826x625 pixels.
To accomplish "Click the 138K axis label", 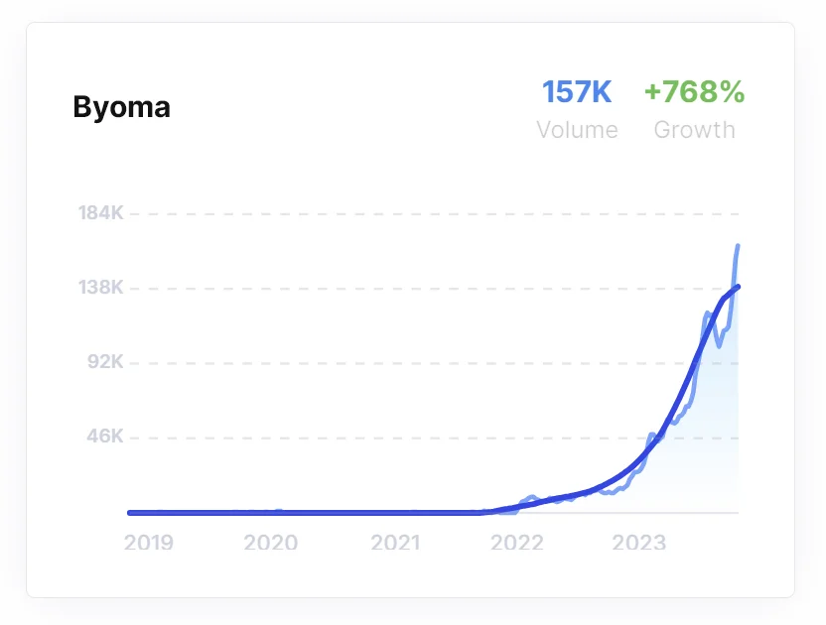I will pyautogui.click(x=100, y=288).
